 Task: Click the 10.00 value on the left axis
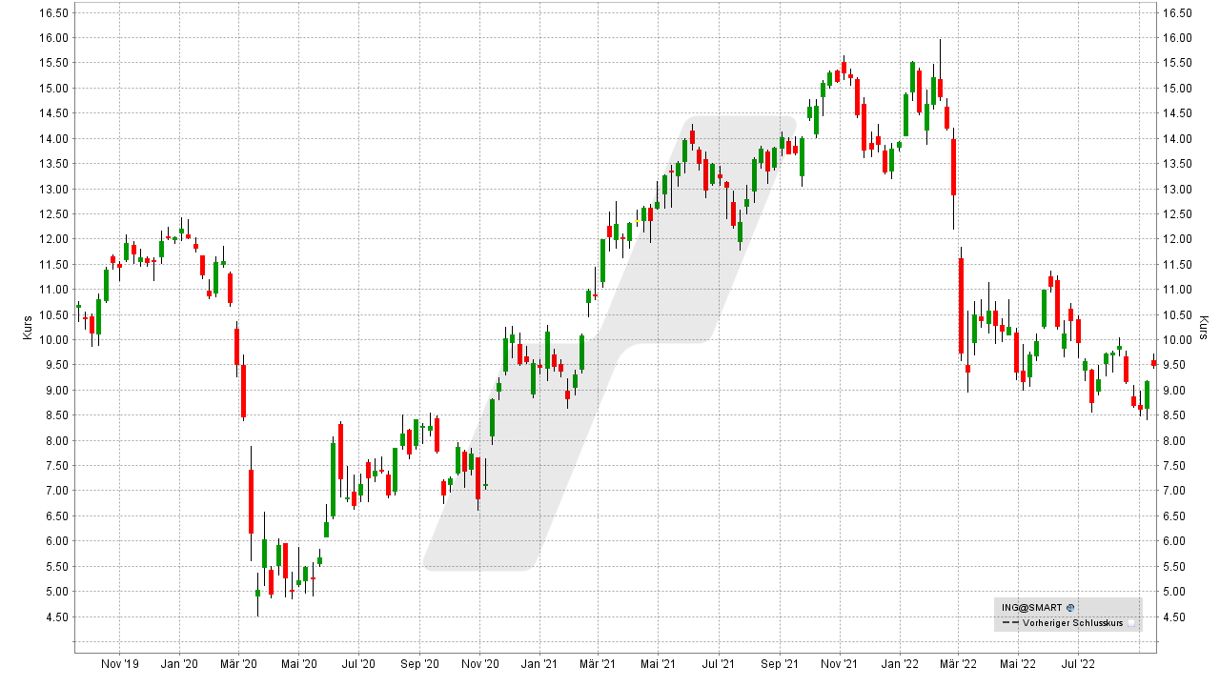(53, 340)
